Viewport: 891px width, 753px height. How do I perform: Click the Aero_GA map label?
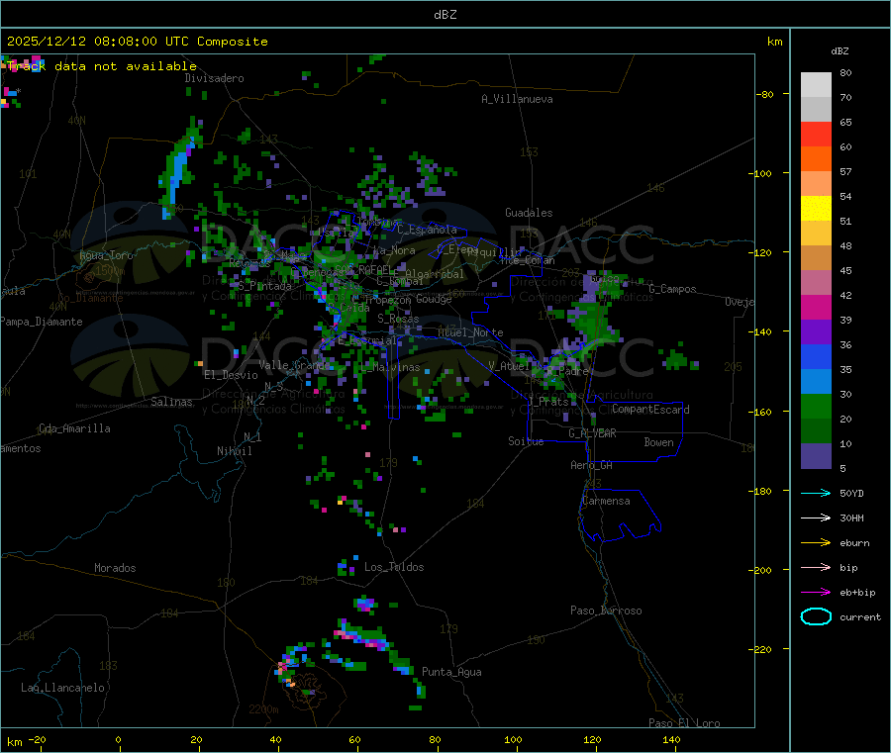(592, 465)
